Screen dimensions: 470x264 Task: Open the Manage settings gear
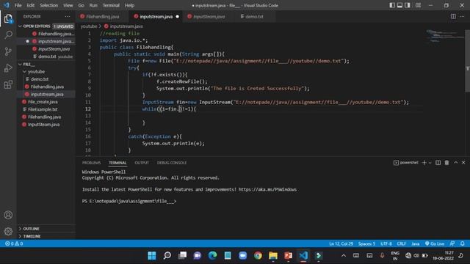click(x=8, y=231)
